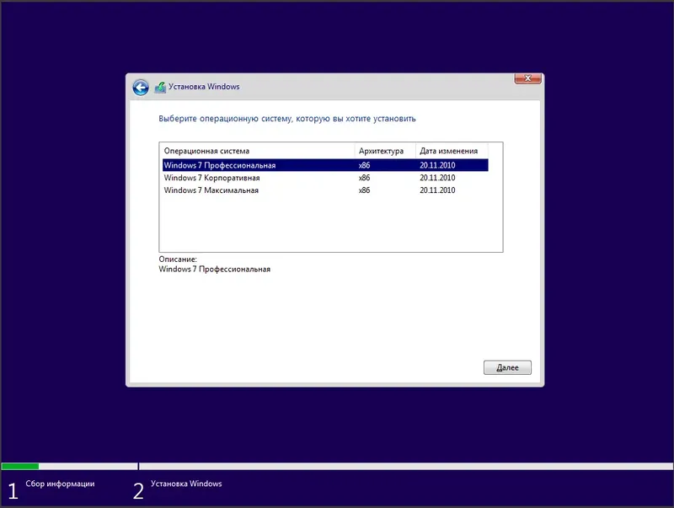
Task: Click date 20.11.2010 in Корпоративная row
Action: click(x=437, y=178)
